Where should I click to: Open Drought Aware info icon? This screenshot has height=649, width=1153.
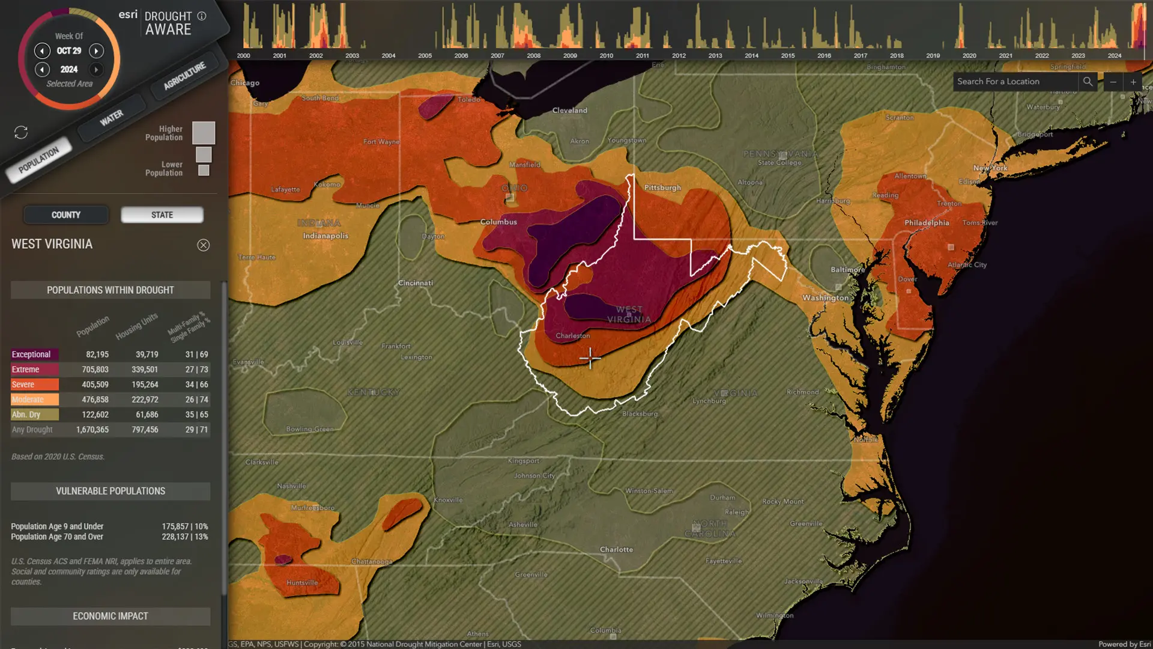[202, 16]
